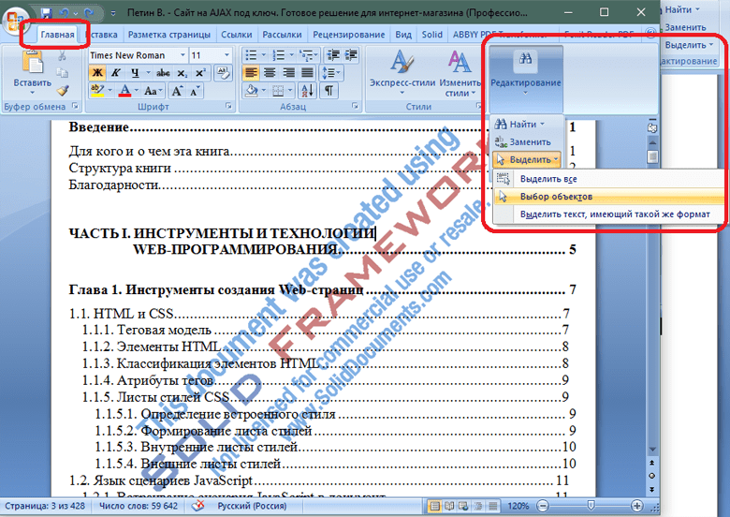Choose Выделить все from the menu
The height and width of the screenshot is (517, 730).
tap(608, 178)
